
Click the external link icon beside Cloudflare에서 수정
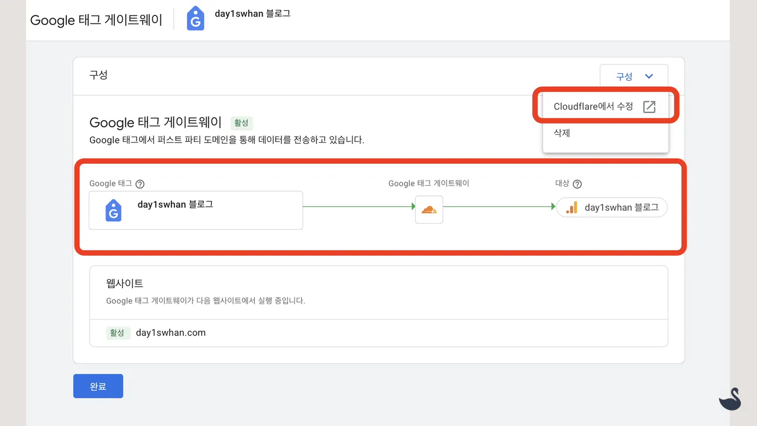pyautogui.click(x=649, y=106)
